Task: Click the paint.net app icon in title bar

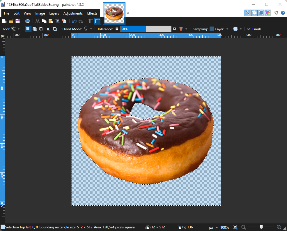Action: point(3,4)
